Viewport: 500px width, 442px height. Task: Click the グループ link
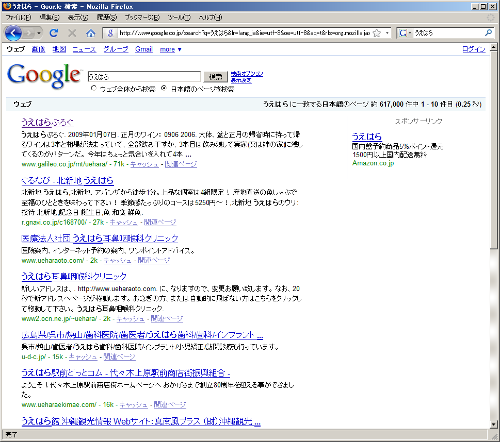[x=116, y=49]
